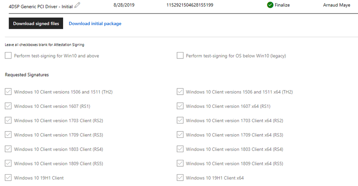
Task: Toggle Windows 10 version 1703 Client x64 (RS2)
Action: click(x=180, y=120)
